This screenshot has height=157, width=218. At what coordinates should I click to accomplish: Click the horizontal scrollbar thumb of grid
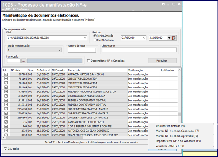(44, 138)
